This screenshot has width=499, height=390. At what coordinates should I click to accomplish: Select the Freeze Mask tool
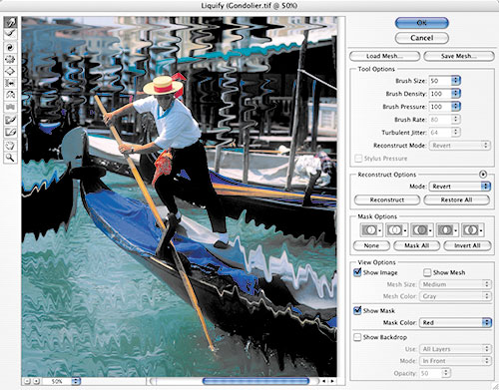coord(10,121)
